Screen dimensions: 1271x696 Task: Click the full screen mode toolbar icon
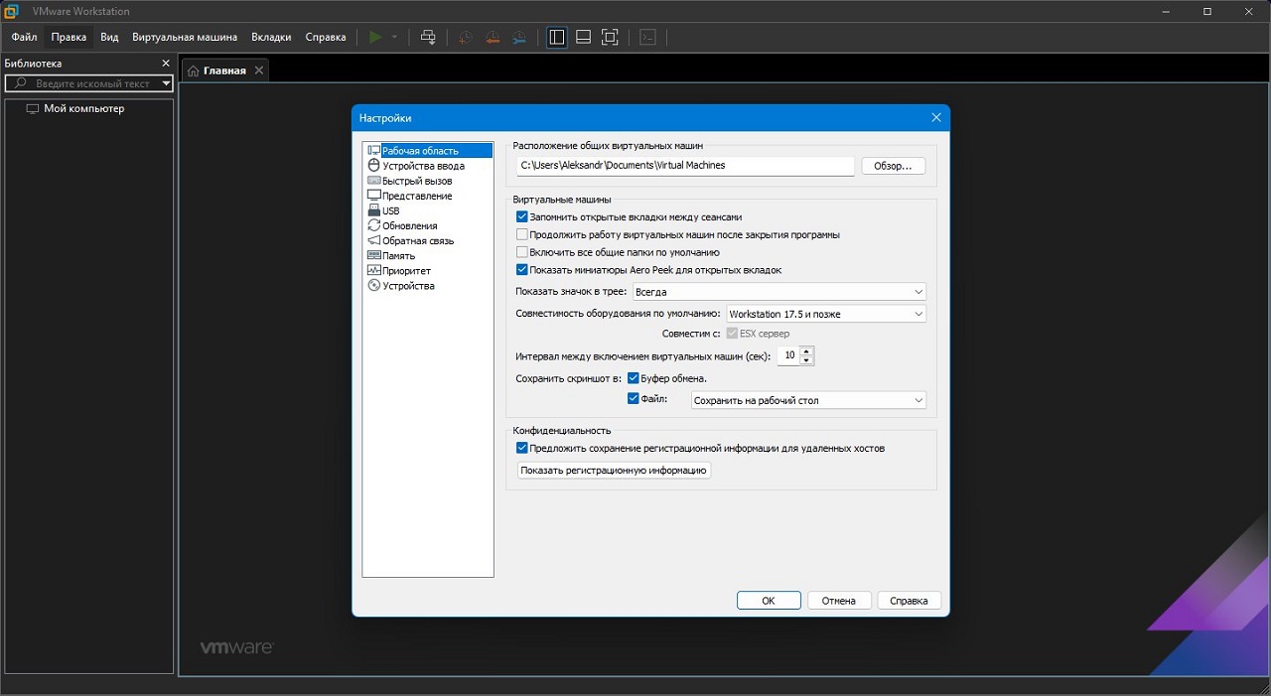coord(611,37)
